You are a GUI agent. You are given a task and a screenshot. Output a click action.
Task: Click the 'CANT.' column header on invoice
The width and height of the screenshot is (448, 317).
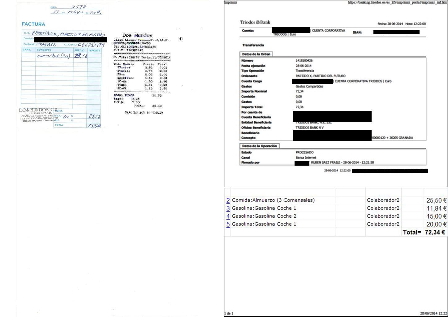(x=27, y=50)
